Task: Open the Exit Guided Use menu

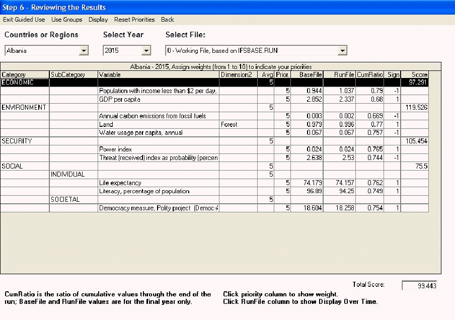Action: click(x=24, y=20)
